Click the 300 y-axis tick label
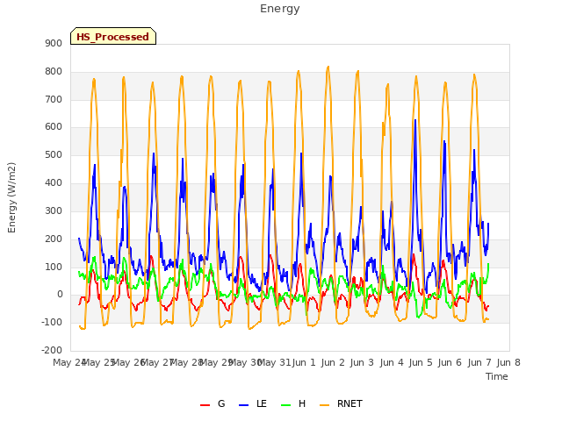The width and height of the screenshot is (562, 421). pos(54,210)
